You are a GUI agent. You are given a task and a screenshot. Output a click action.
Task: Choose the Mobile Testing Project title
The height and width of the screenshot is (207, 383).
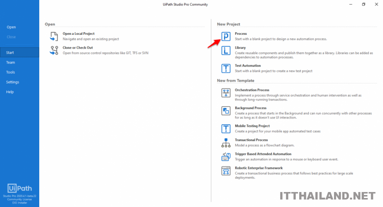252,126
